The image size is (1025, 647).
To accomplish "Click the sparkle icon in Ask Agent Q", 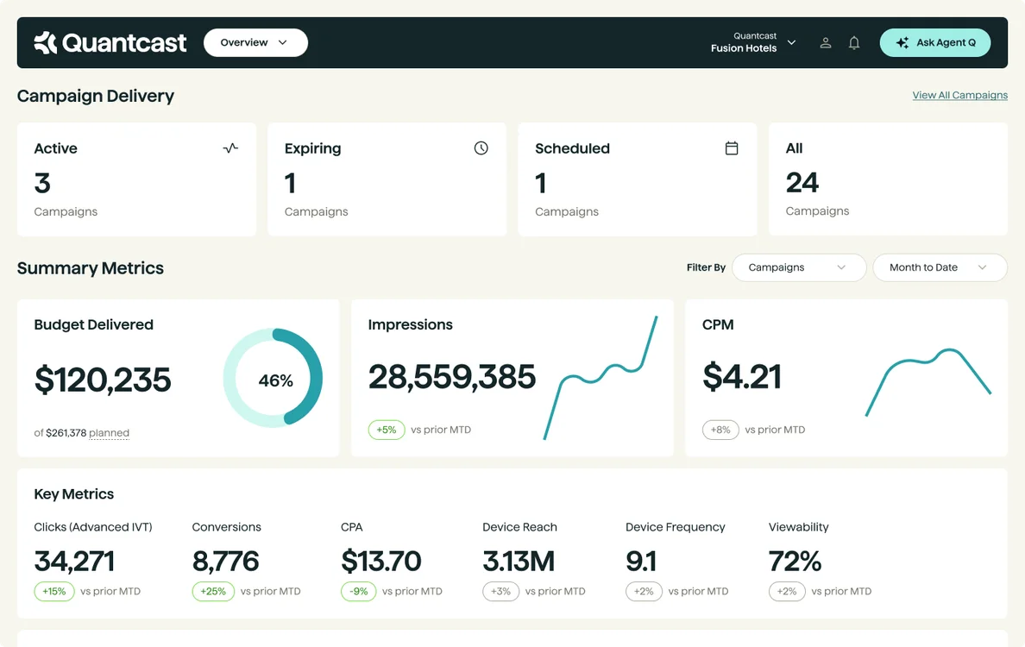I will point(902,42).
